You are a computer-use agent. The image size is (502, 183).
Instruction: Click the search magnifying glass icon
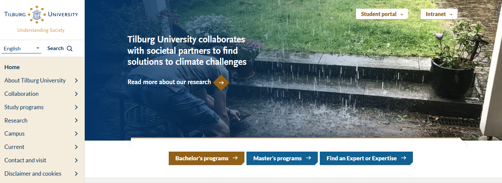(x=70, y=48)
